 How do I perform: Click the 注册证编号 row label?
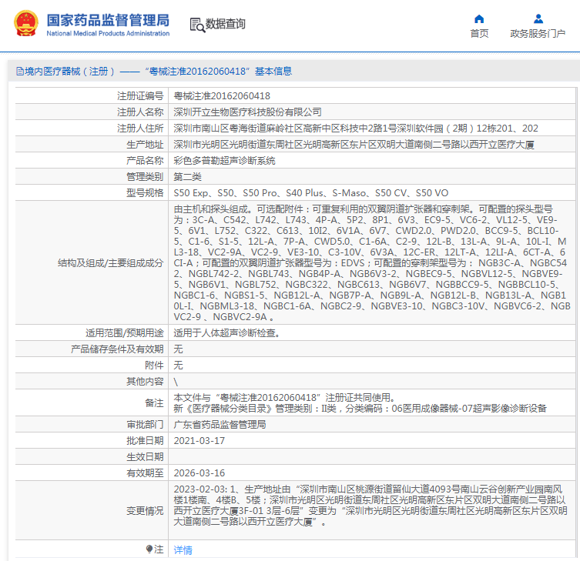point(140,96)
